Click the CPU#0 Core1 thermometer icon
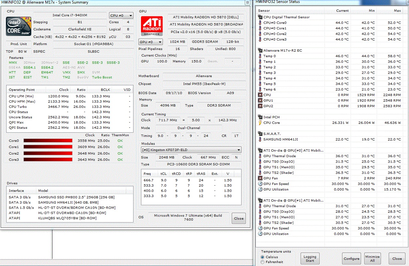This screenshot has height=266, width=409. click(260, 28)
